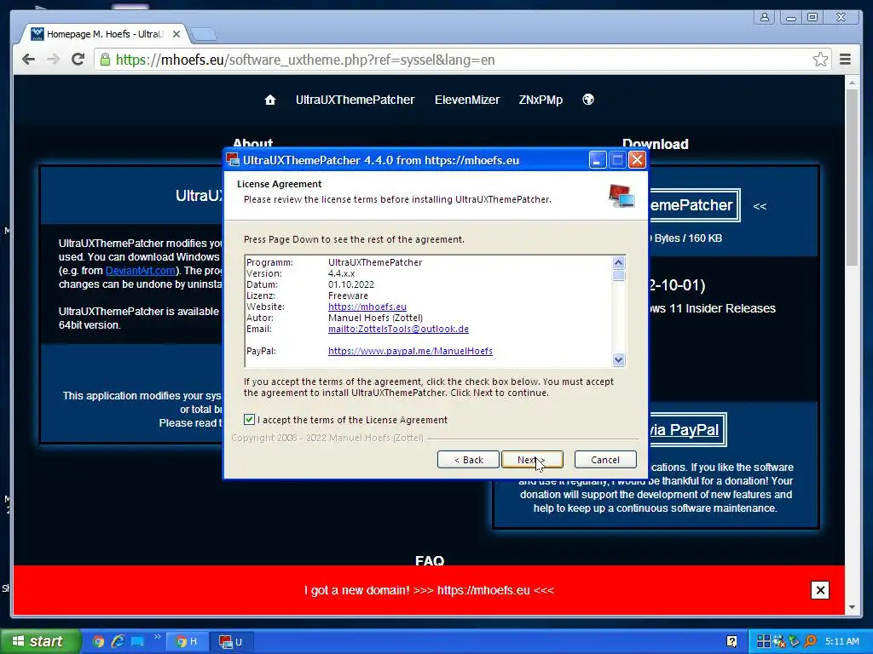Select the 'Homepage M. Hoefs' browser tab
The height and width of the screenshot is (654, 873).
point(105,34)
